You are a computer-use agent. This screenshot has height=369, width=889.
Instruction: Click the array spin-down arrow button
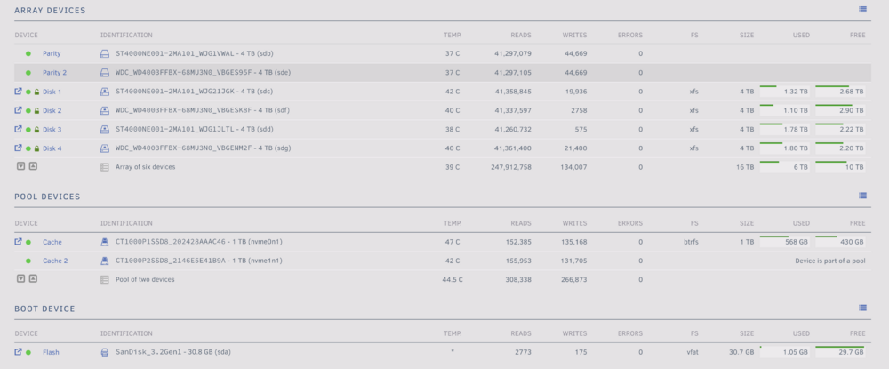tap(21, 166)
